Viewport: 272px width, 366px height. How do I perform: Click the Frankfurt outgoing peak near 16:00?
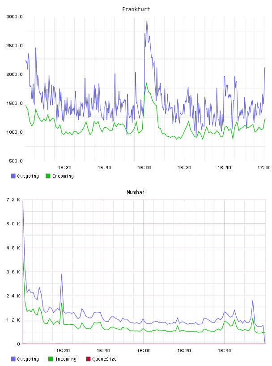(x=147, y=21)
